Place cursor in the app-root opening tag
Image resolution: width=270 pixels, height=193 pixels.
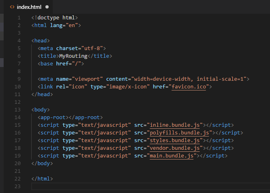(53, 117)
